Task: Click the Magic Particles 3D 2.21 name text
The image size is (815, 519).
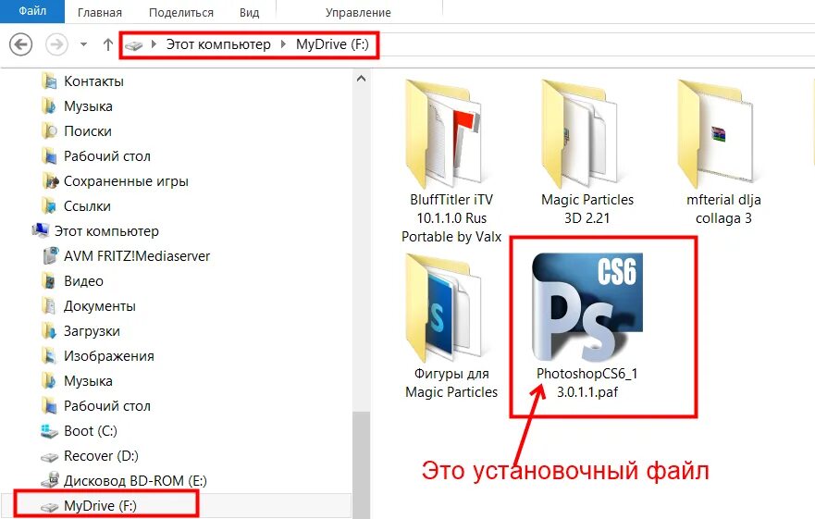Action: point(587,209)
